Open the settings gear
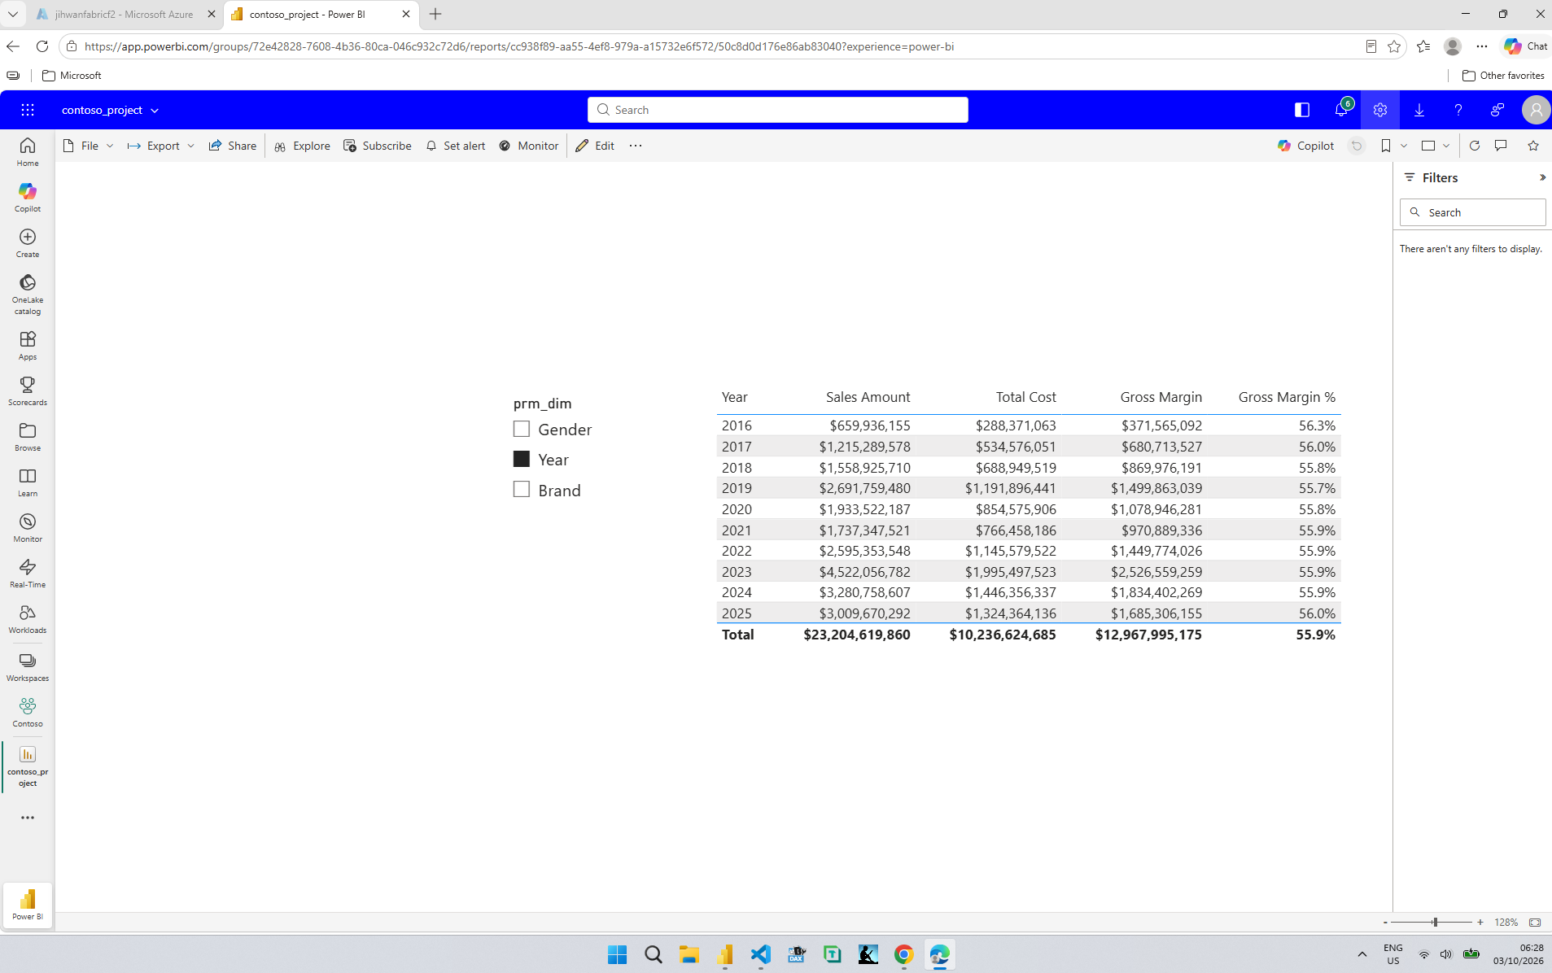 pos(1379,110)
